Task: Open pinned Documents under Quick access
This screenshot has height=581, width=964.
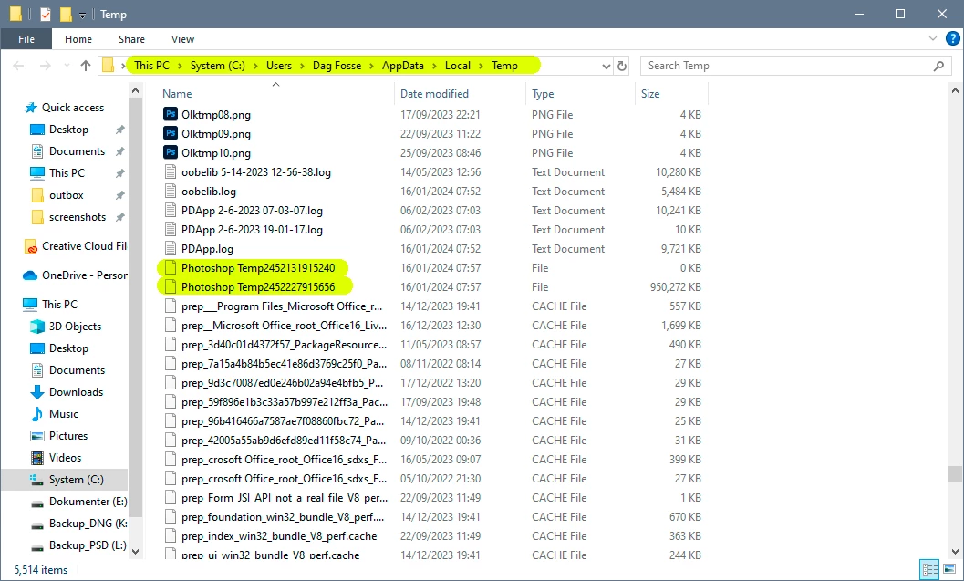Action: pyautogui.click(x=77, y=151)
